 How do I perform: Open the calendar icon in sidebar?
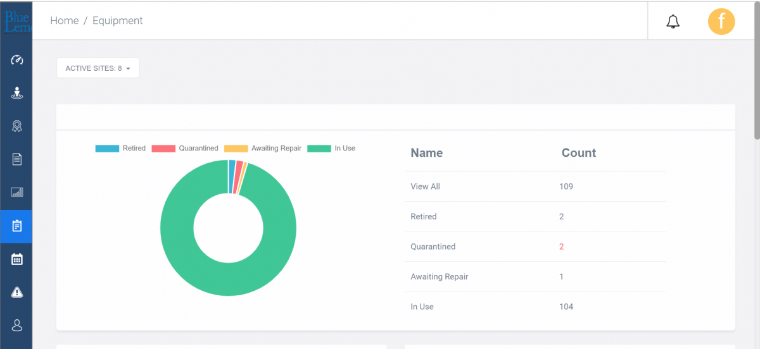[x=17, y=259]
